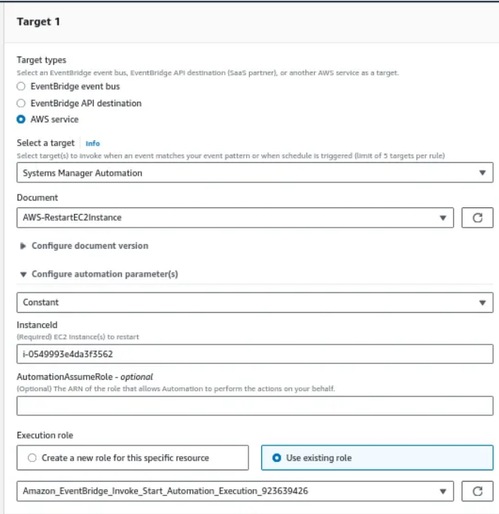Click the dropdown arrow in Select a target
The image size is (499, 514).
pyautogui.click(x=482, y=173)
